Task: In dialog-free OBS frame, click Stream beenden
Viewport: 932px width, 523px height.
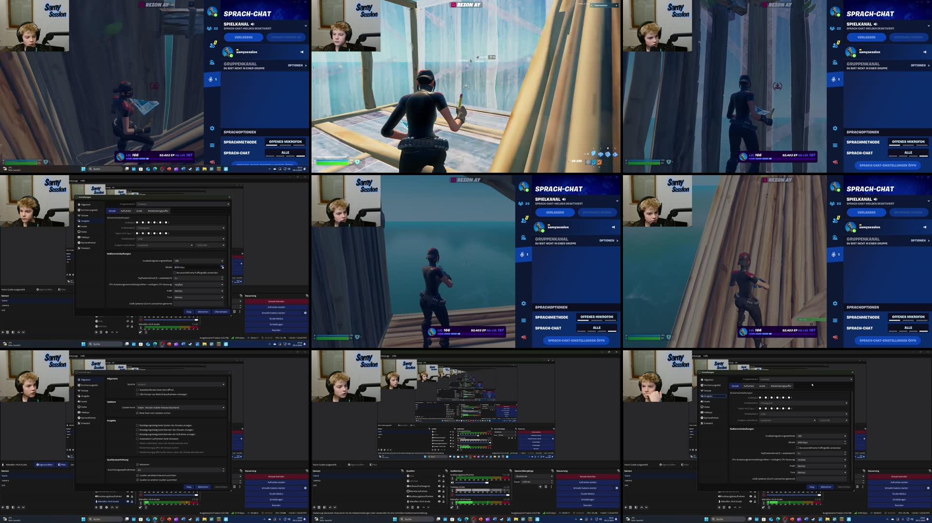Action: [588, 476]
